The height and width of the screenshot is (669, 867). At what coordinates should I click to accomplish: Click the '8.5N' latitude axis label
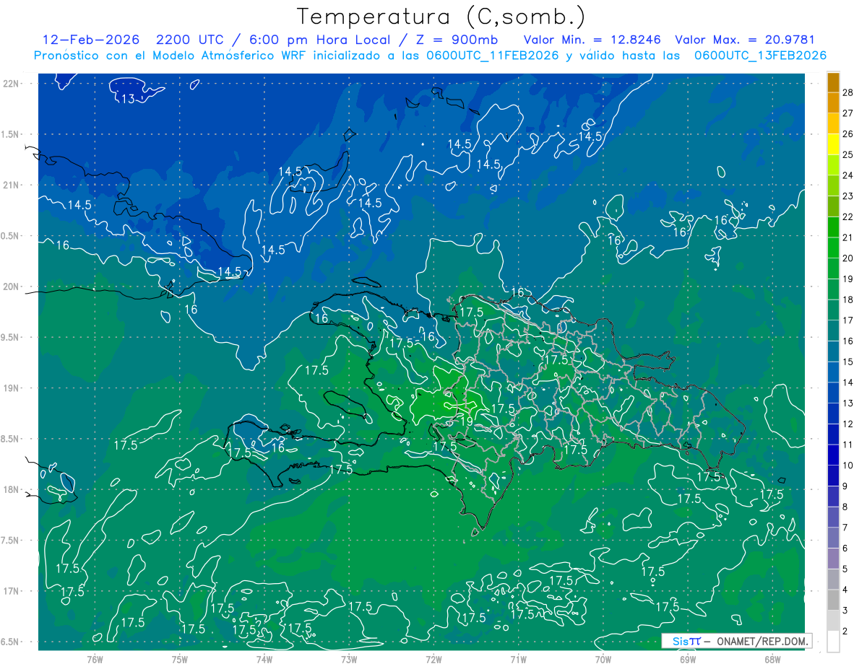(10, 440)
